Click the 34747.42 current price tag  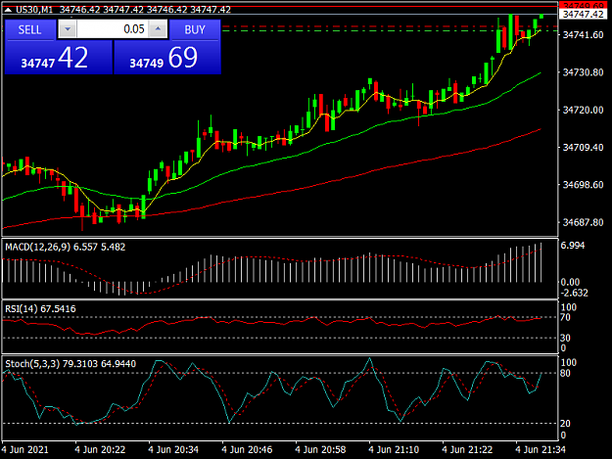[x=584, y=15]
